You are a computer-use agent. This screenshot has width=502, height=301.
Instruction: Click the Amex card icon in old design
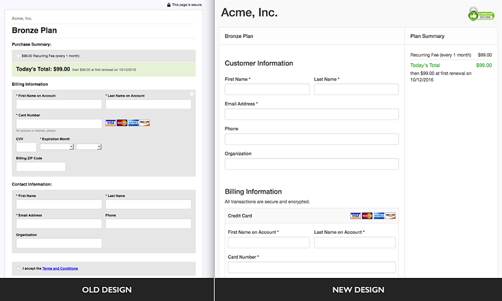point(133,123)
